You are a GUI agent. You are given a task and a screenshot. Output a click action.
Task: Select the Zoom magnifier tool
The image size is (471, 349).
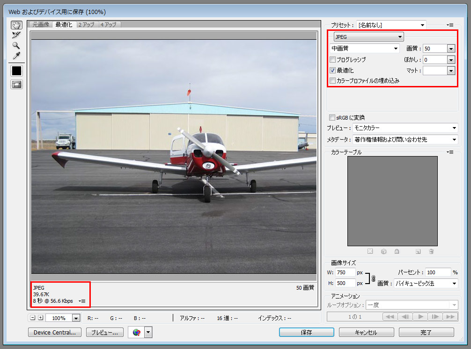pyautogui.click(x=16, y=45)
